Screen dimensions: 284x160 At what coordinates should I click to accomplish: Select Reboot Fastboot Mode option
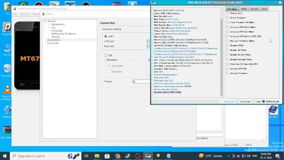228,59
